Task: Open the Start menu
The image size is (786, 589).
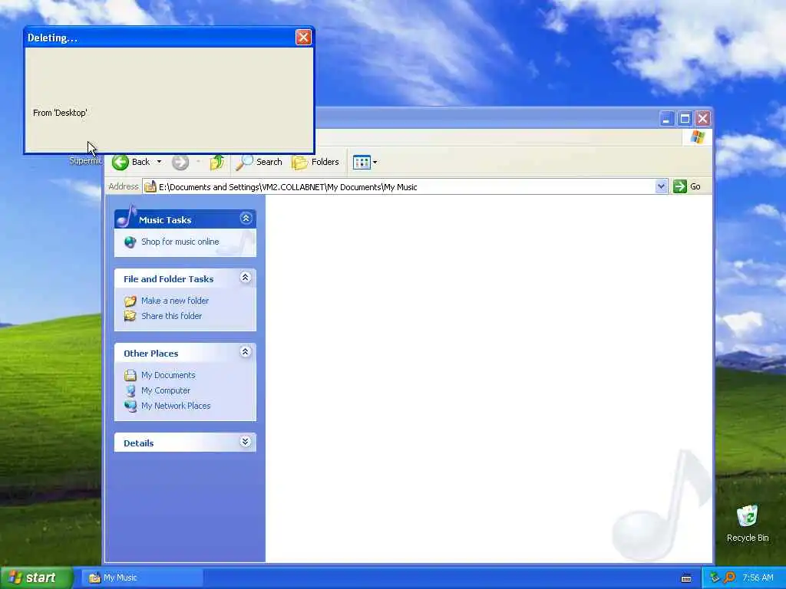Action: pos(36,577)
